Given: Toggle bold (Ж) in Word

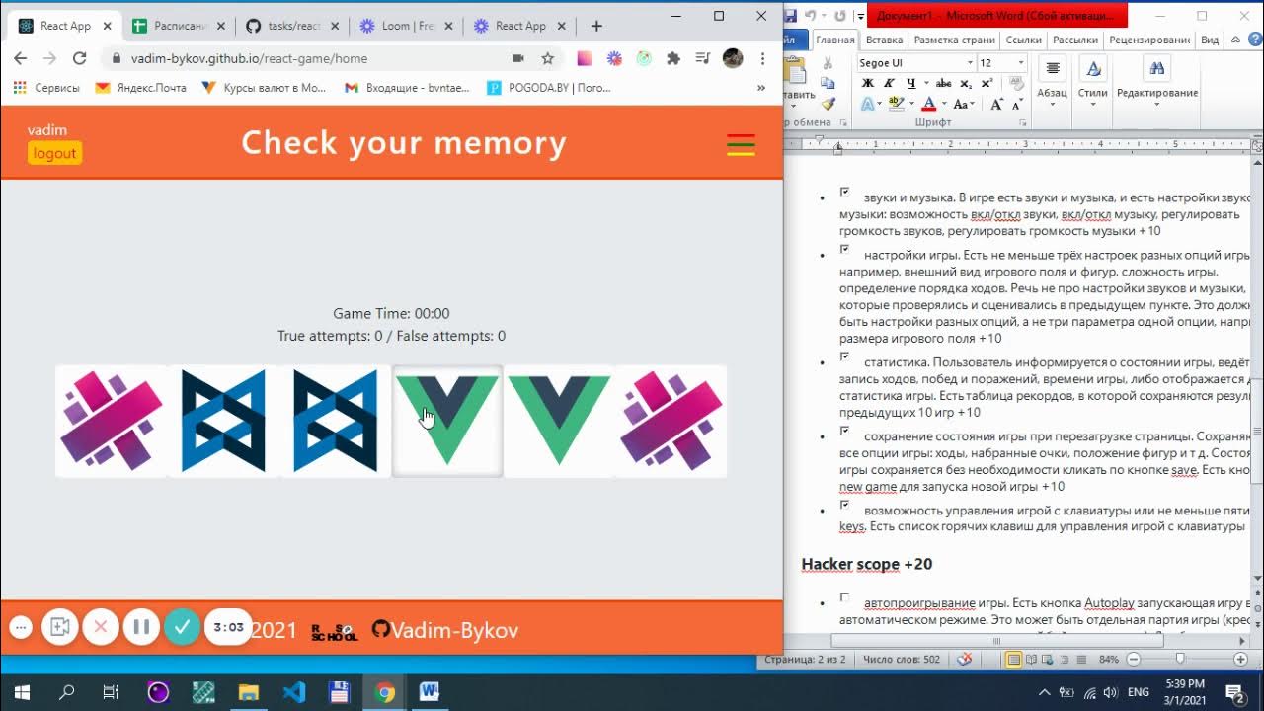Looking at the screenshot, I should [x=869, y=84].
